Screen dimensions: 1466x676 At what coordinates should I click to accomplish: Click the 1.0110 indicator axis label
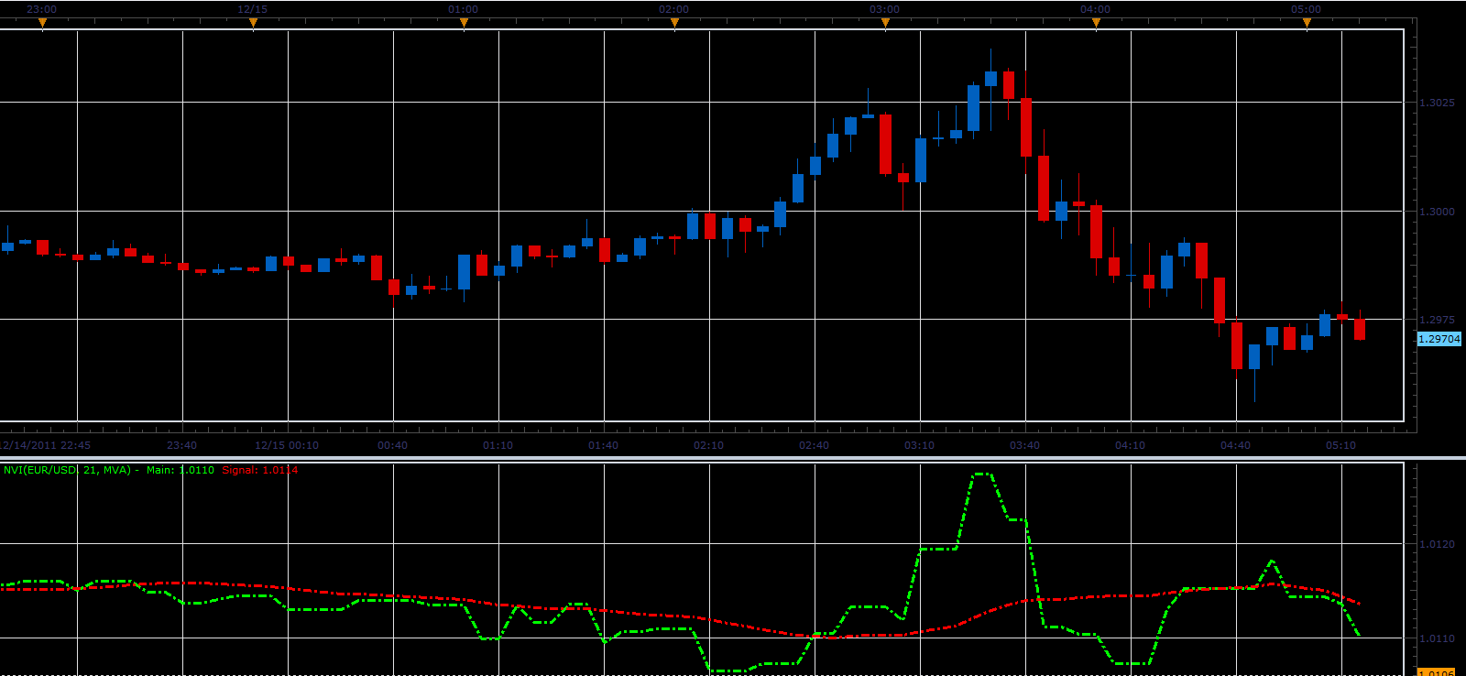1437,638
